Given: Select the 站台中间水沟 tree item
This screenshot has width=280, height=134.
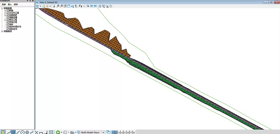Looking at the screenshot, I should click(x=15, y=27).
